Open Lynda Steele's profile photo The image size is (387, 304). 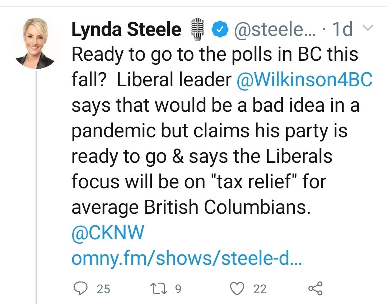tap(36, 43)
